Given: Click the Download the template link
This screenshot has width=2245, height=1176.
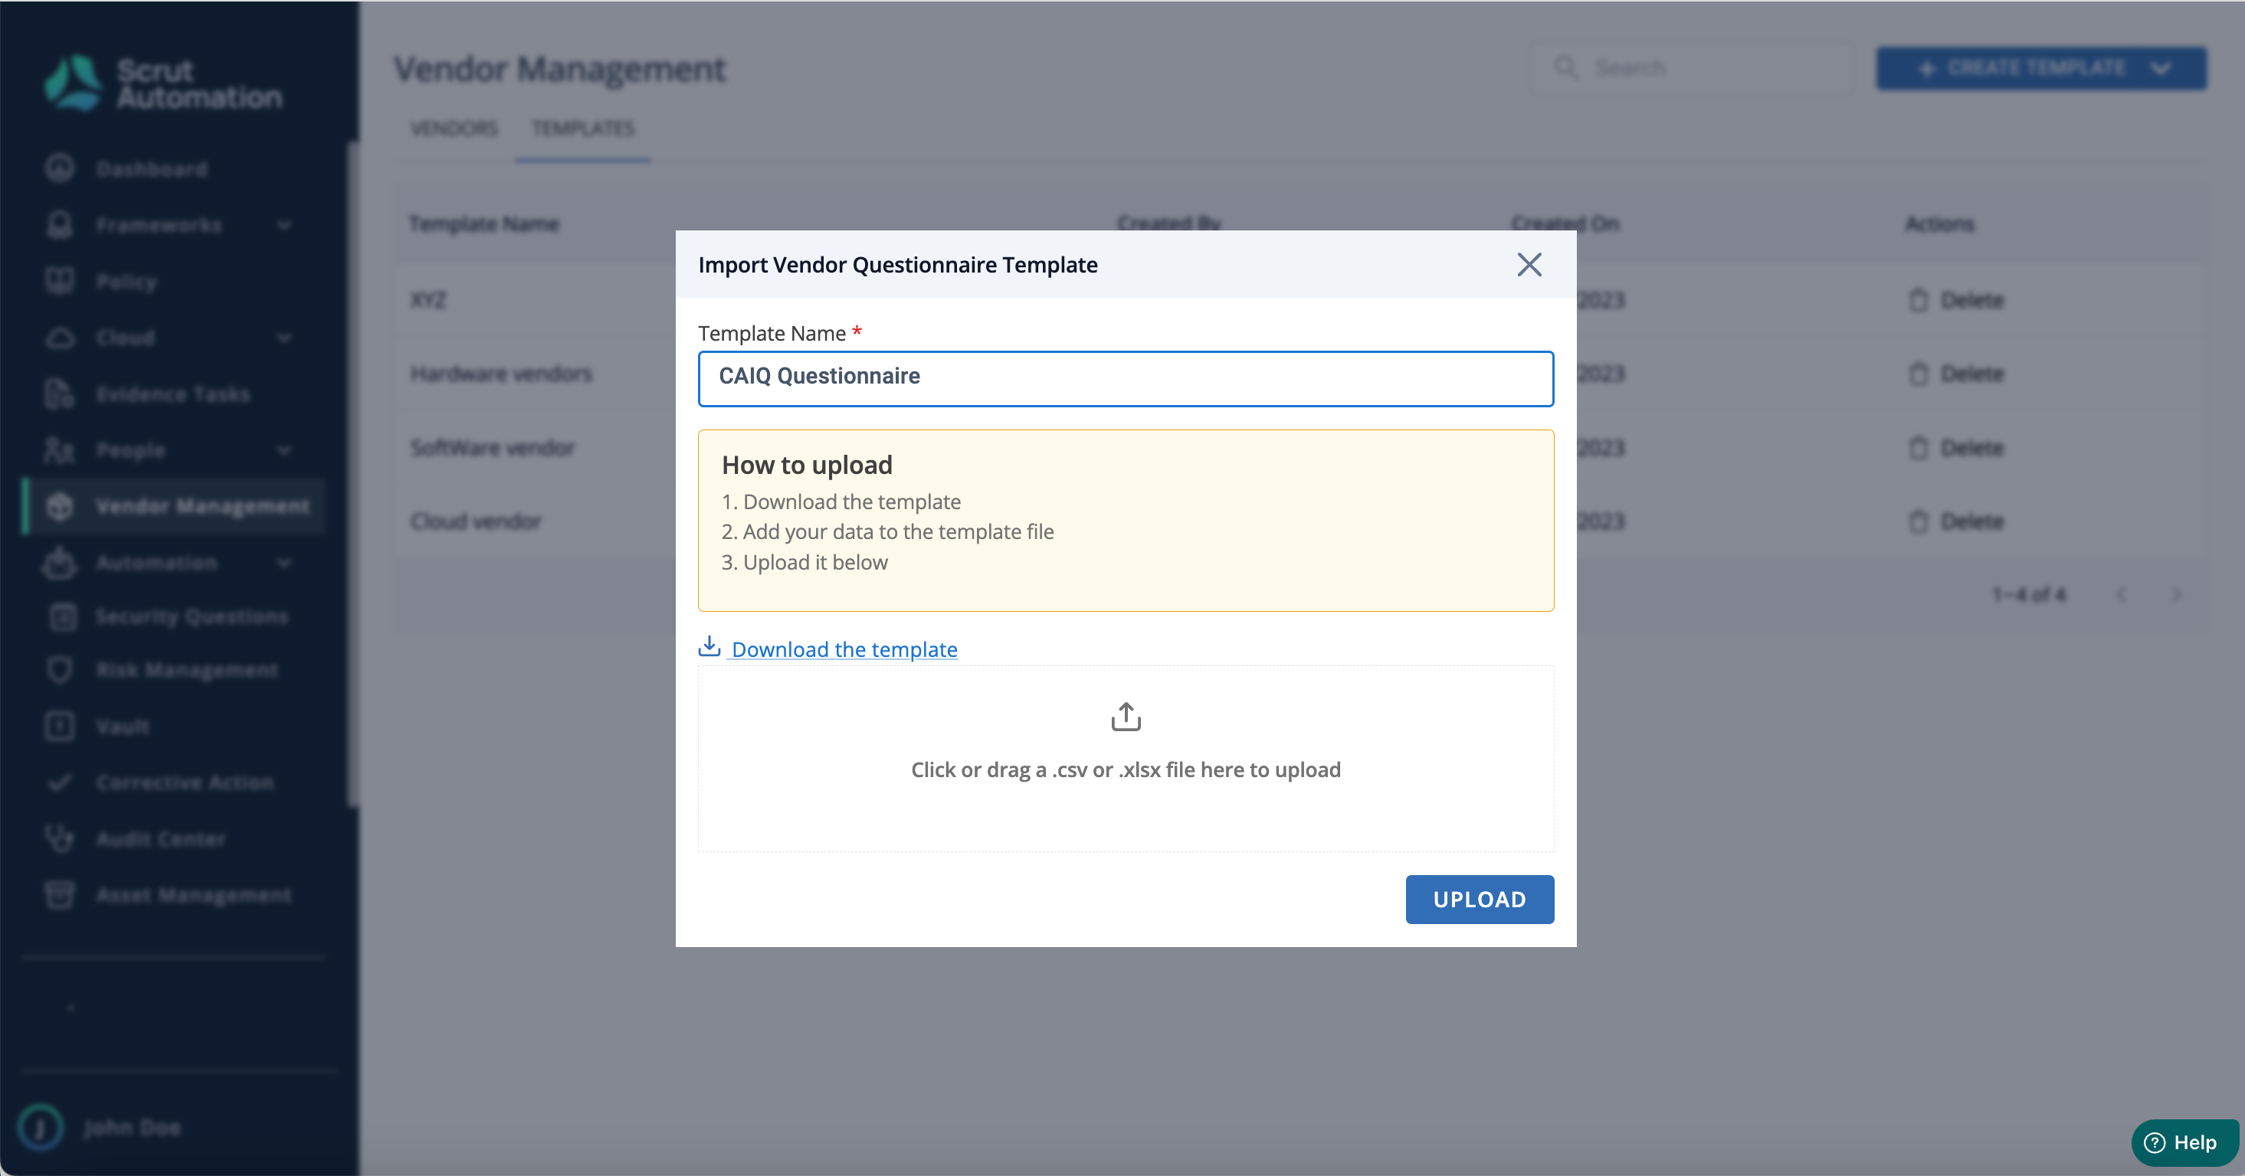Looking at the screenshot, I should 844,649.
